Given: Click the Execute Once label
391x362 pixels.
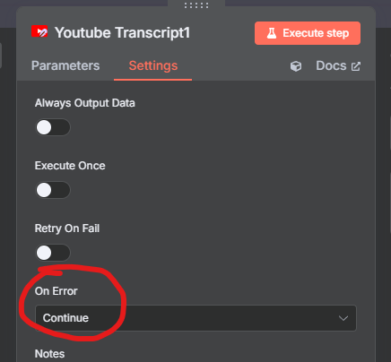Looking at the screenshot, I should pos(70,166).
